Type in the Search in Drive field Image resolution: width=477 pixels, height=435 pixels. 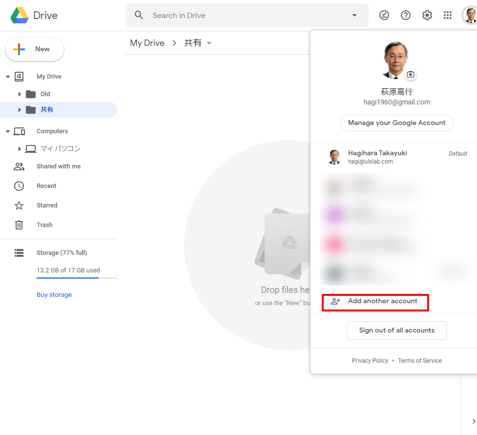point(247,15)
